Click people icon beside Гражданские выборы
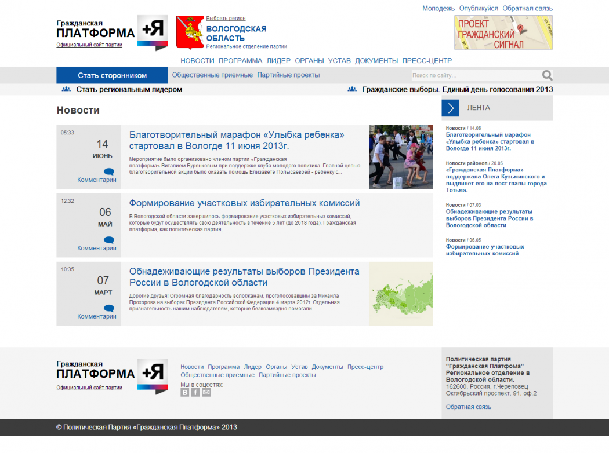This screenshot has height=453, width=609. tap(352, 89)
